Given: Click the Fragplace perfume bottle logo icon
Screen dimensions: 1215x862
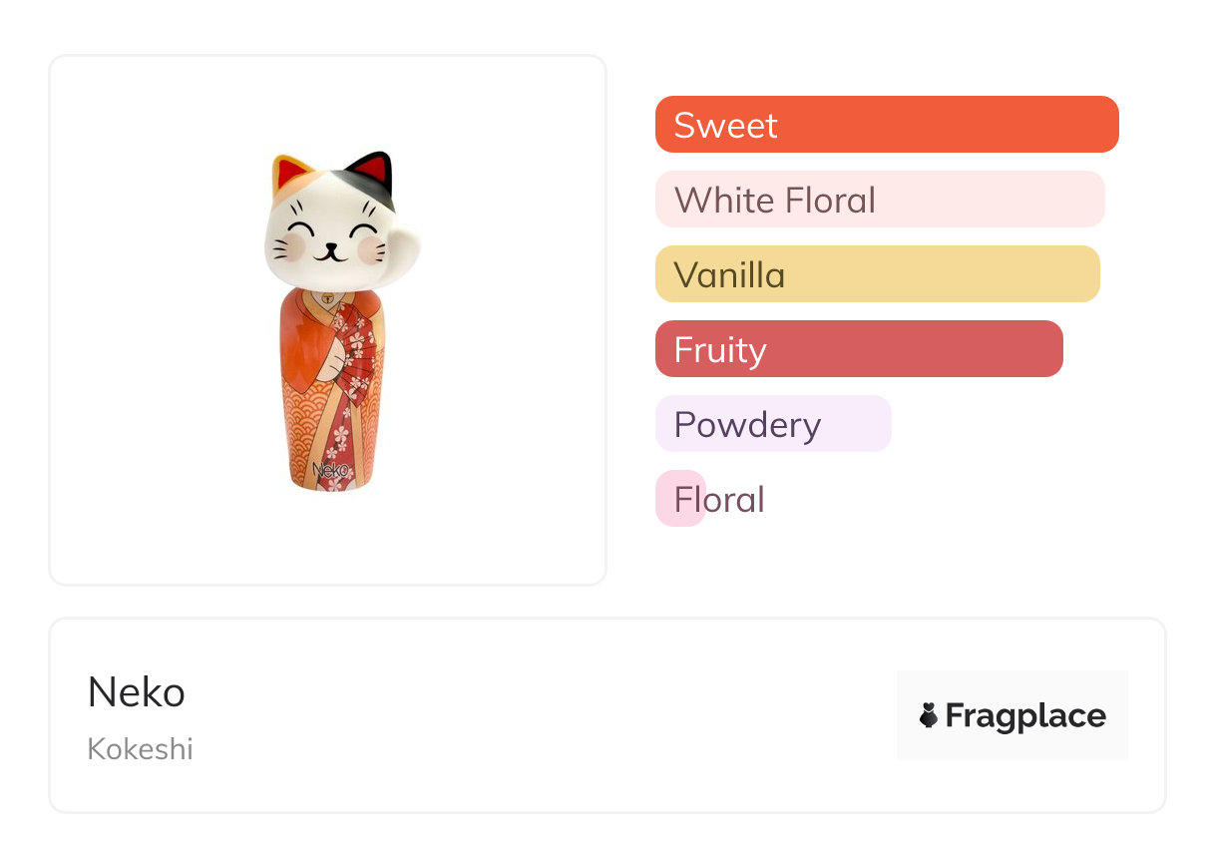Looking at the screenshot, I should (x=929, y=715).
